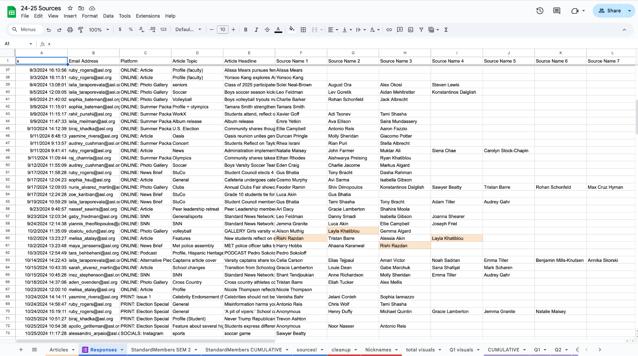
Task: Open the Responses sheet tab arrow
Action: [x=122, y=350]
